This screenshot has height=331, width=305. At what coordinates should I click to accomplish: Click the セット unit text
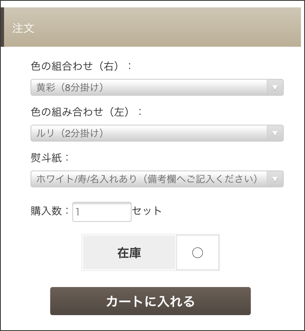pos(147,211)
